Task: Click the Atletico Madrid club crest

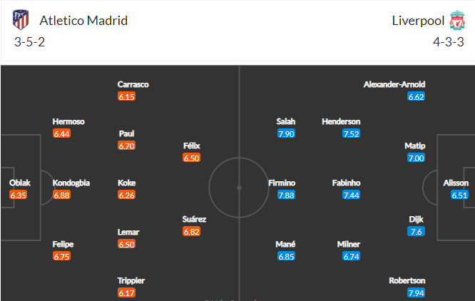Action: [21, 20]
